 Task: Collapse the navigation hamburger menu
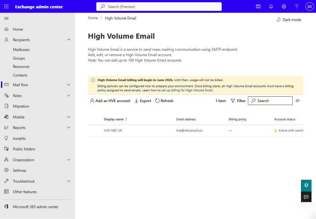(6, 19)
